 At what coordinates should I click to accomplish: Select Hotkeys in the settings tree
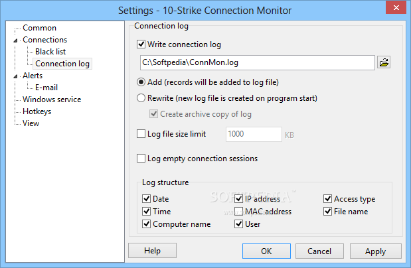[37, 111]
